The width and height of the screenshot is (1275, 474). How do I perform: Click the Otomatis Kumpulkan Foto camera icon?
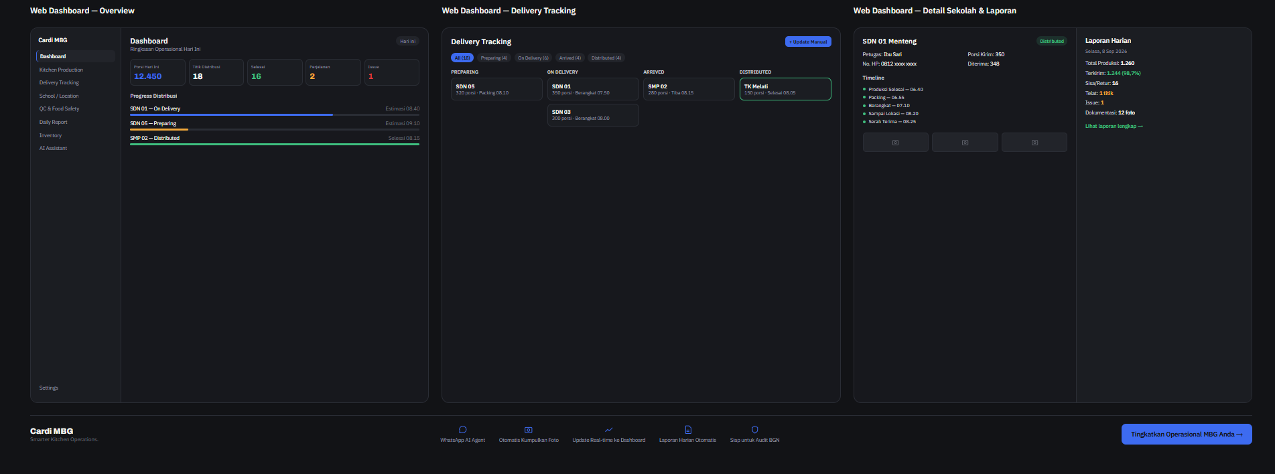(529, 430)
